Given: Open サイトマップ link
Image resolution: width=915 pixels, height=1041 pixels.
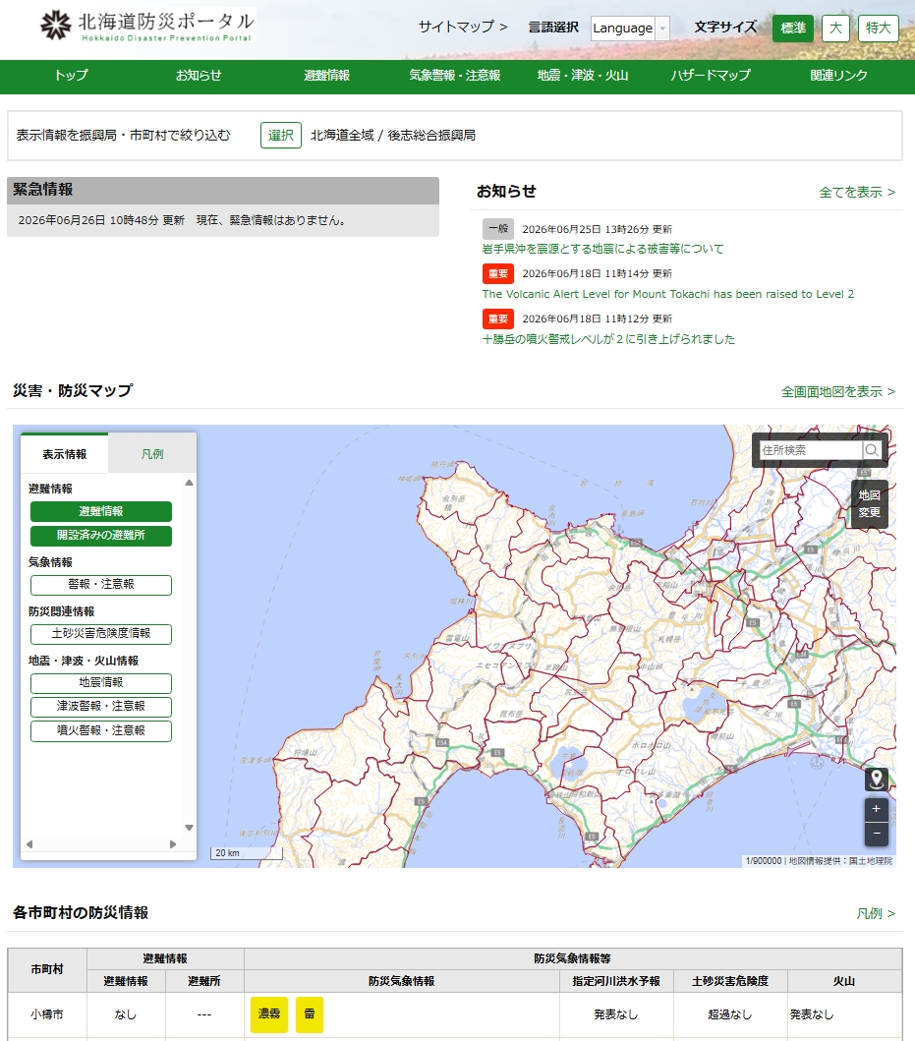Looking at the screenshot, I should tap(463, 28).
